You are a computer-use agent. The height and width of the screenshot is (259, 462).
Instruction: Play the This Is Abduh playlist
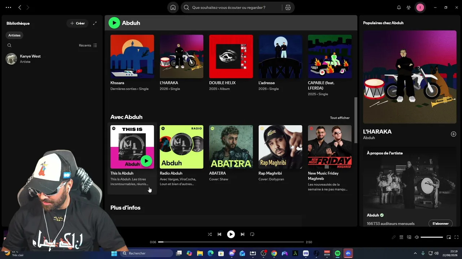click(146, 161)
